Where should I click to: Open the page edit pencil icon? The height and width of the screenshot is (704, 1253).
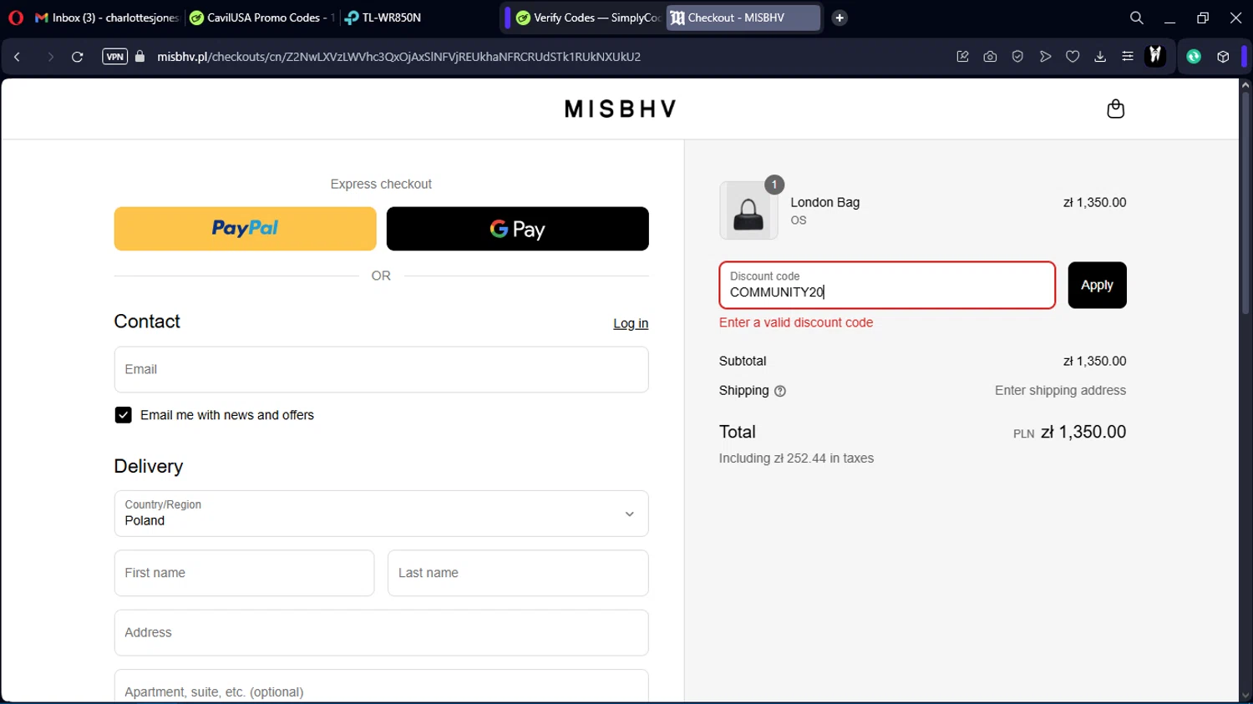click(x=962, y=57)
